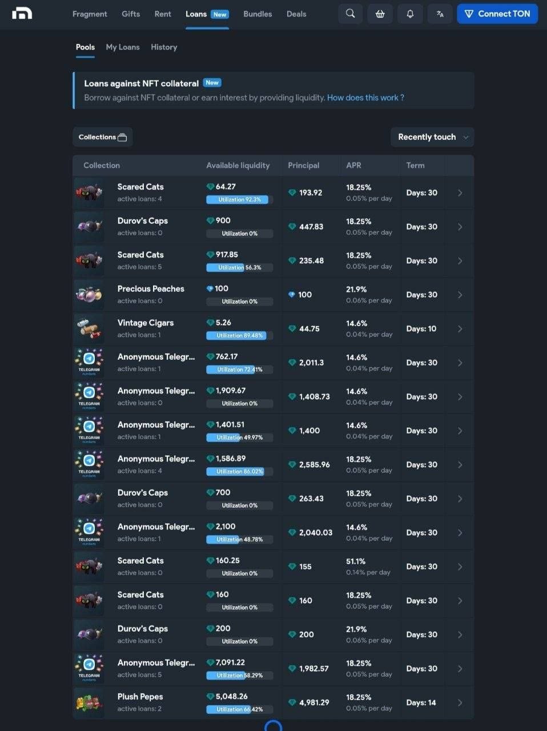Image resolution: width=547 pixels, height=731 pixels.
Task: Open Vintage Cigars collection thumbnail
Action: click(89, 328)
